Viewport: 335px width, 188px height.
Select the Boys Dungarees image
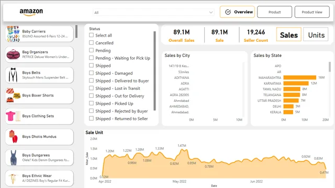[x=13, y=158]
